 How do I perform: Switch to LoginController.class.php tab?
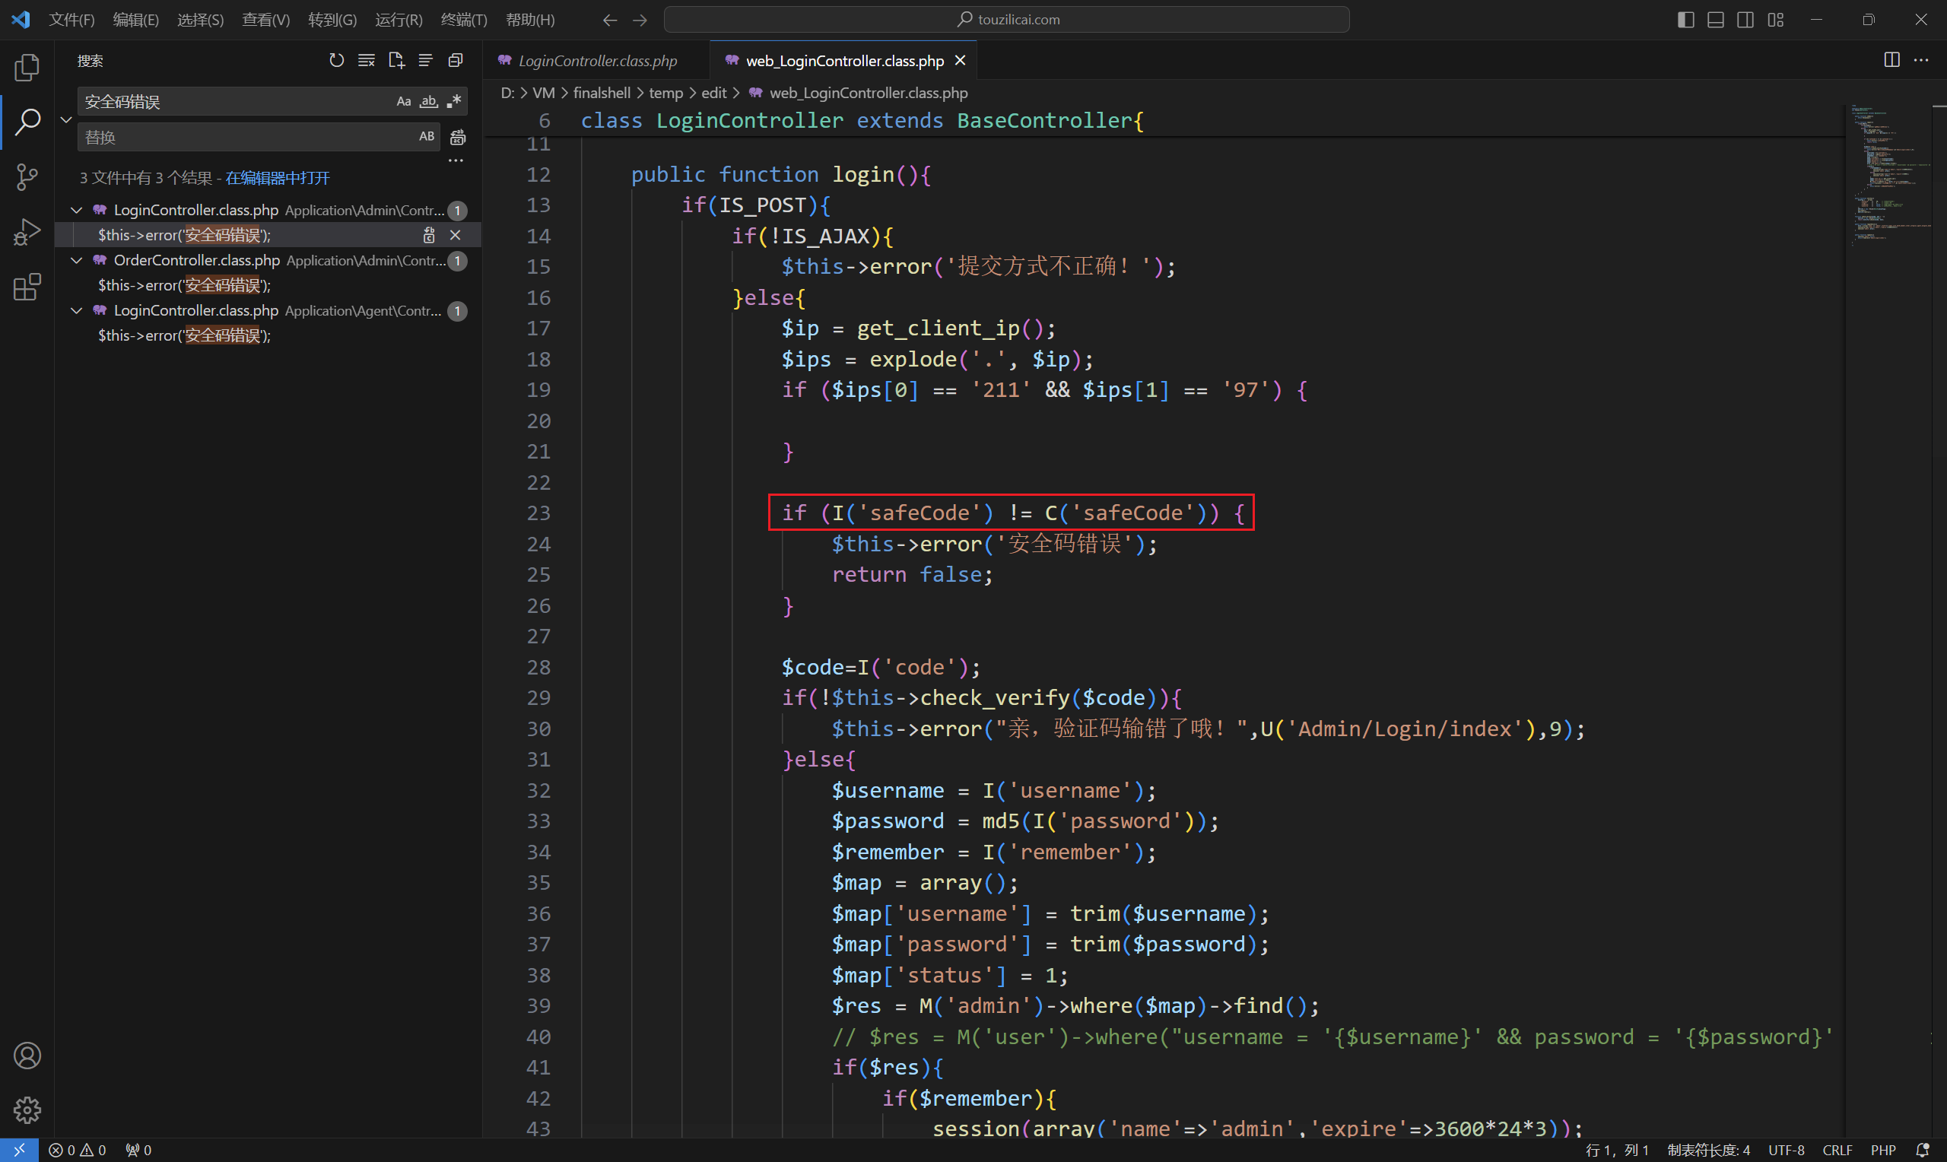[x=596, y=60]
